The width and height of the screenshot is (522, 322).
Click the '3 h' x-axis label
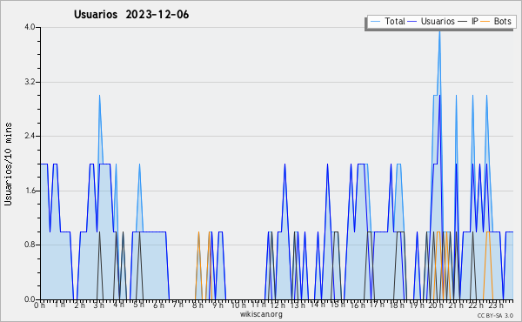pos(98,305)
